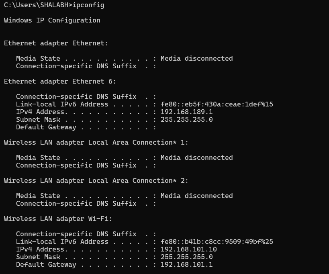This screenshot has height=274, width=329.
Task: Click the Wireless LAN adapter Wi-Fi heading
Action: [x=58, y=219]
